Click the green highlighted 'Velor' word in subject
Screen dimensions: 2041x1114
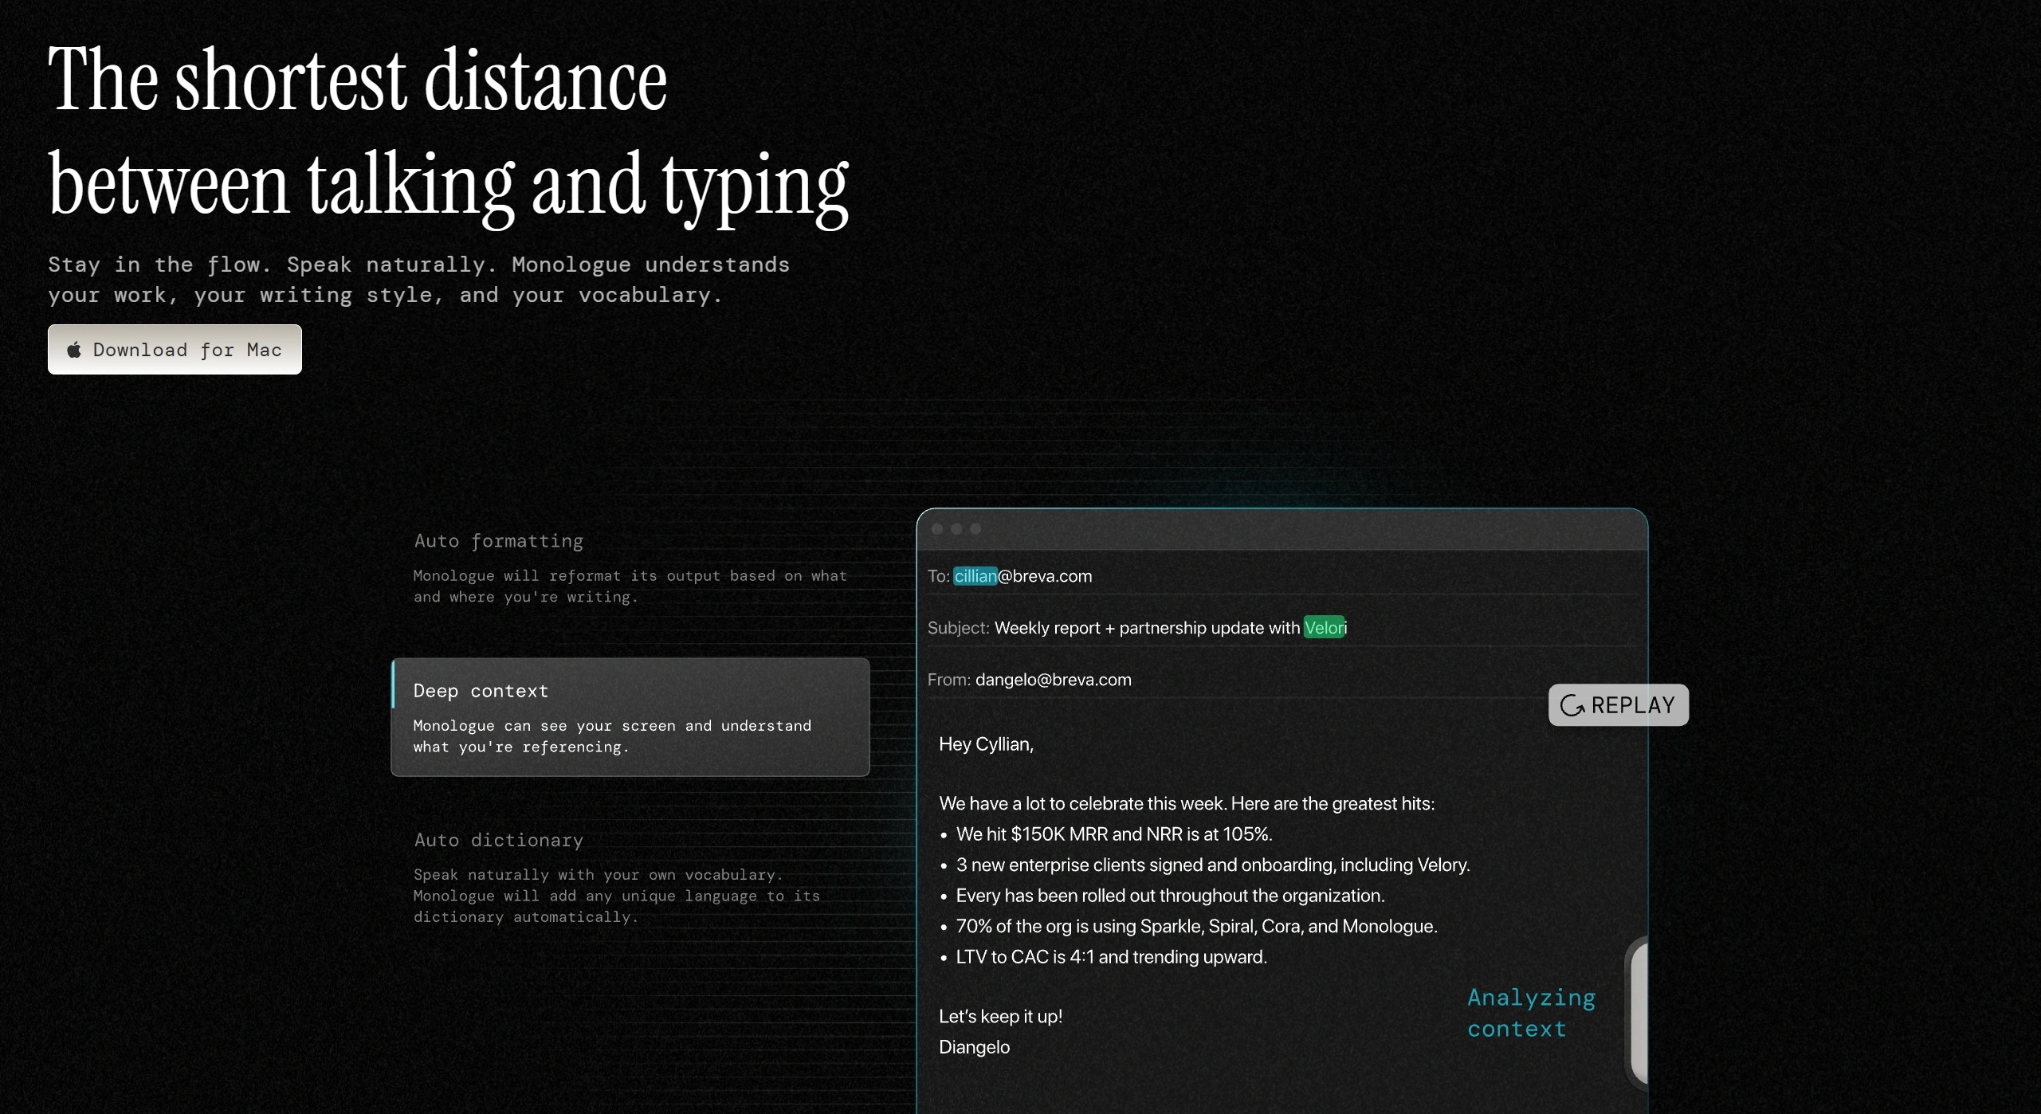click(1324, 628)
